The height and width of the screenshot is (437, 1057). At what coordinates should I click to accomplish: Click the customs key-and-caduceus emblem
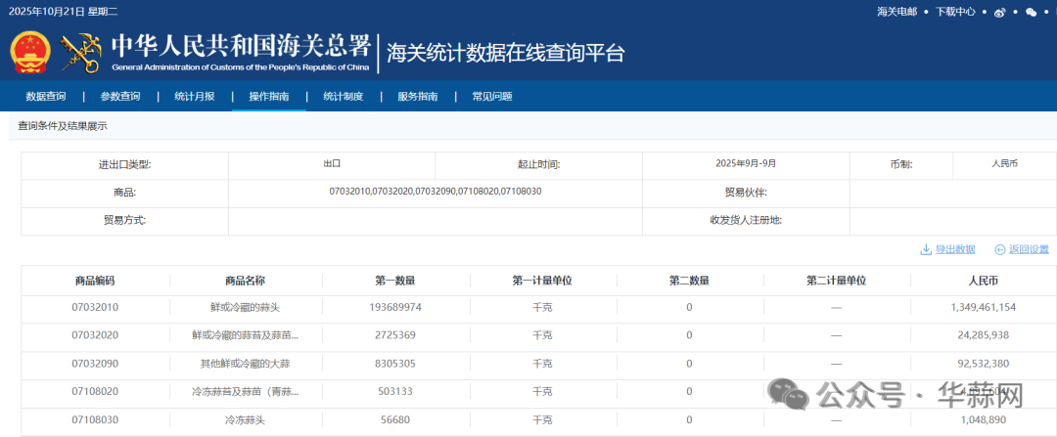click(81, 54)
